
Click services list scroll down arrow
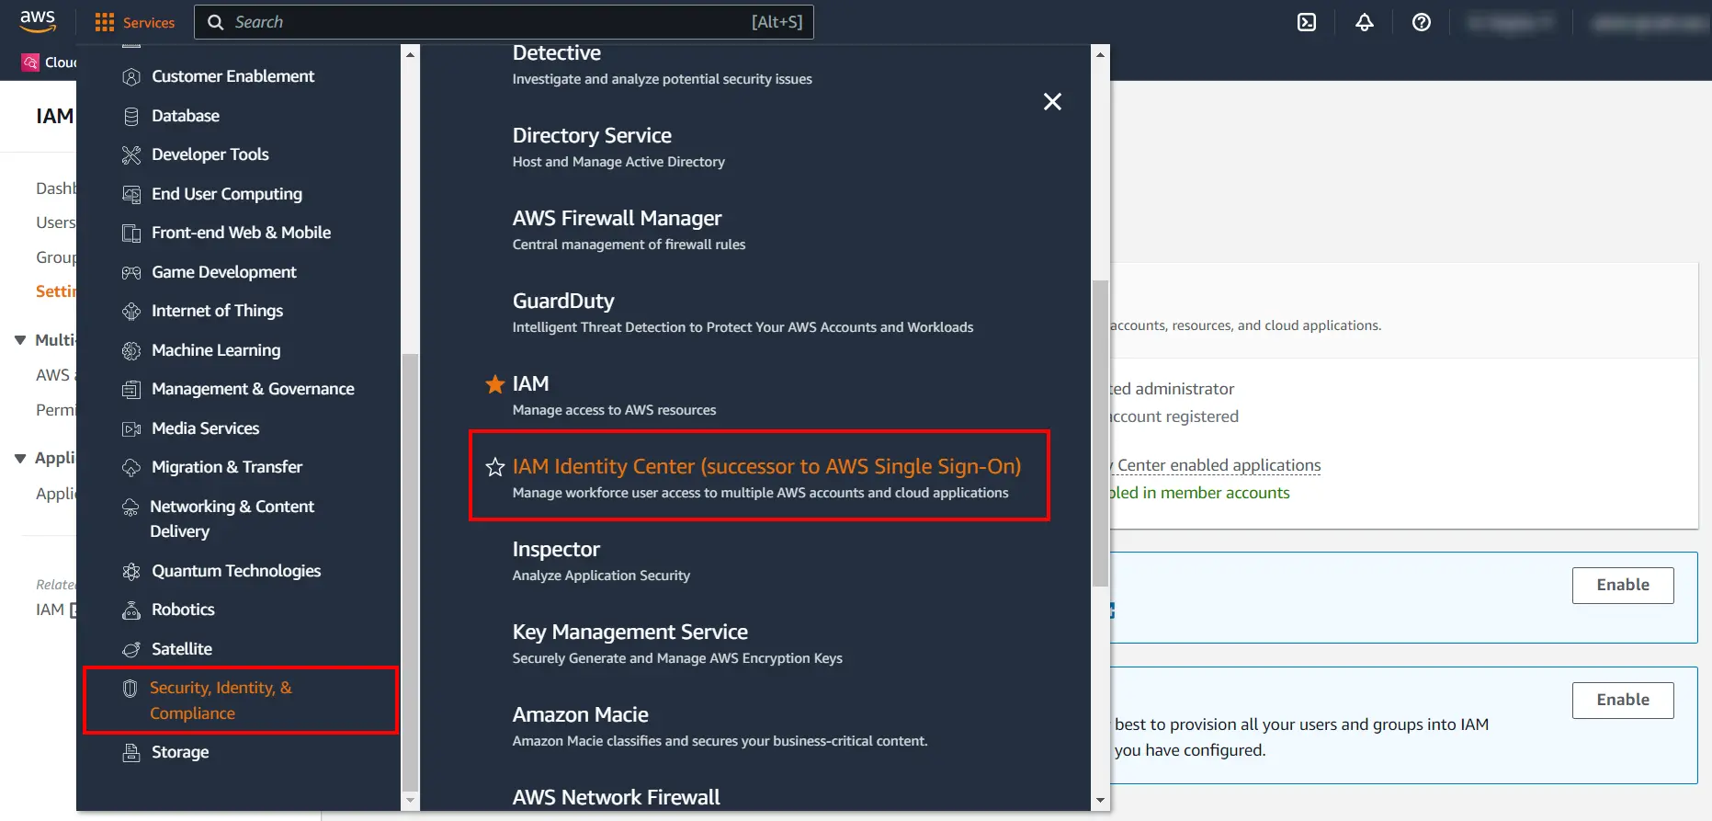pyautogui.click(x=1100, y=801)
